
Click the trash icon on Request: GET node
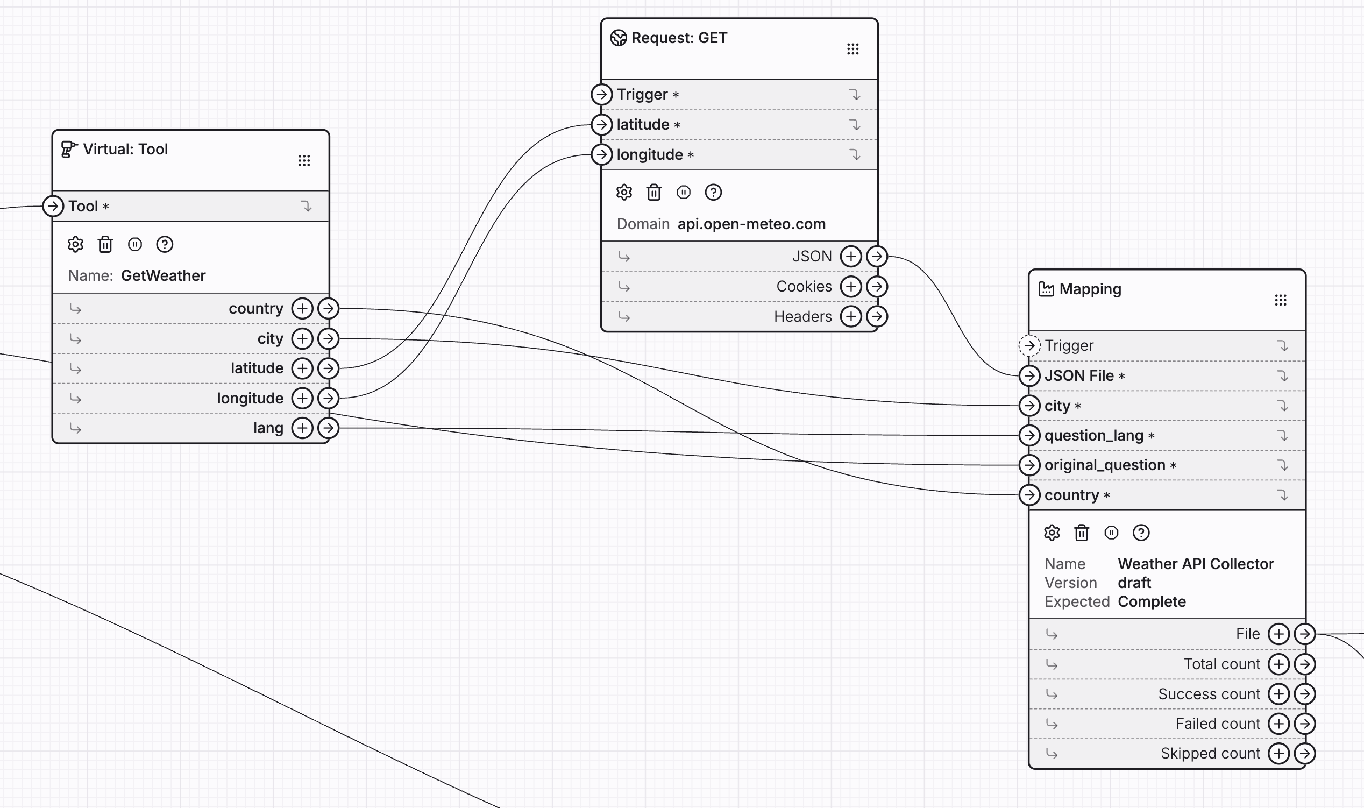pos(653,193)
